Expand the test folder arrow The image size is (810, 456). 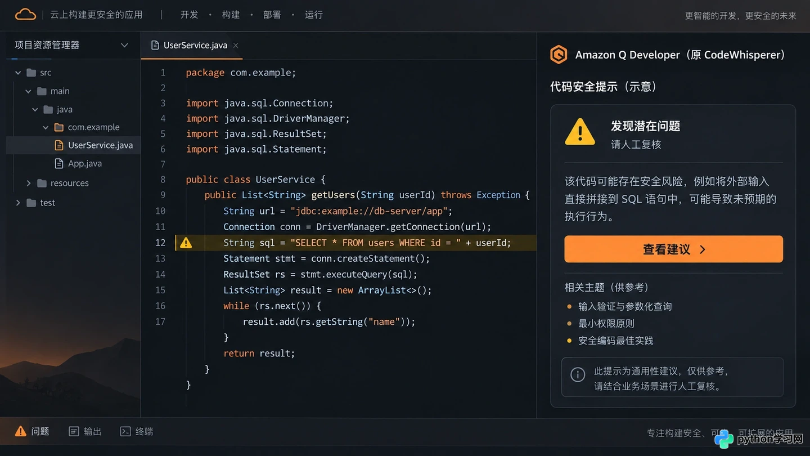(x=18, y=203)
